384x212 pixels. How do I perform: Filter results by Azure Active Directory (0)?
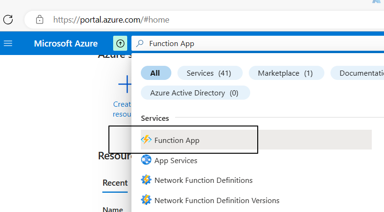click(195, 93)
